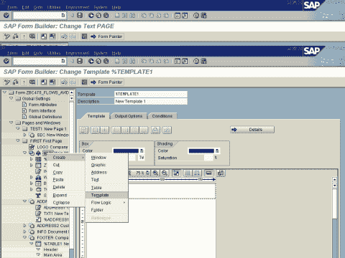Click green Back arrow in Change Template window

91,61
